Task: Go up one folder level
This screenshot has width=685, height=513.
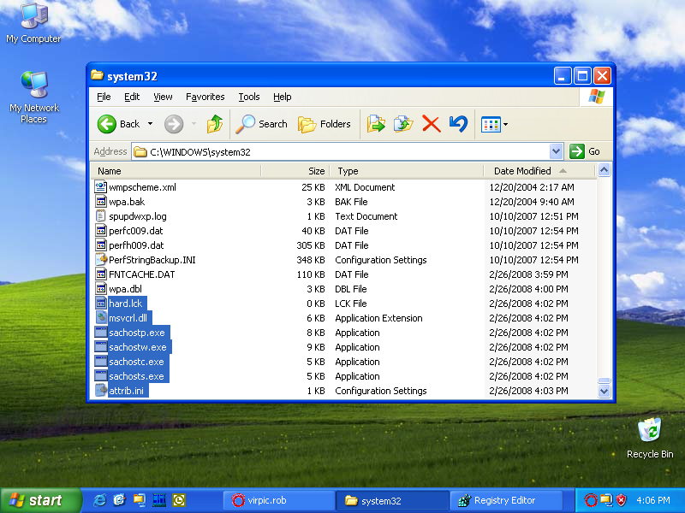Action: tap(215, 124)
